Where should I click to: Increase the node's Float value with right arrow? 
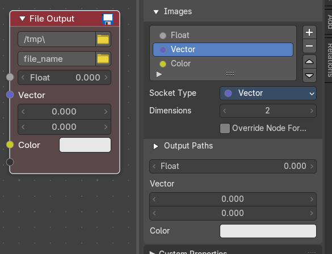pos(106,78)
